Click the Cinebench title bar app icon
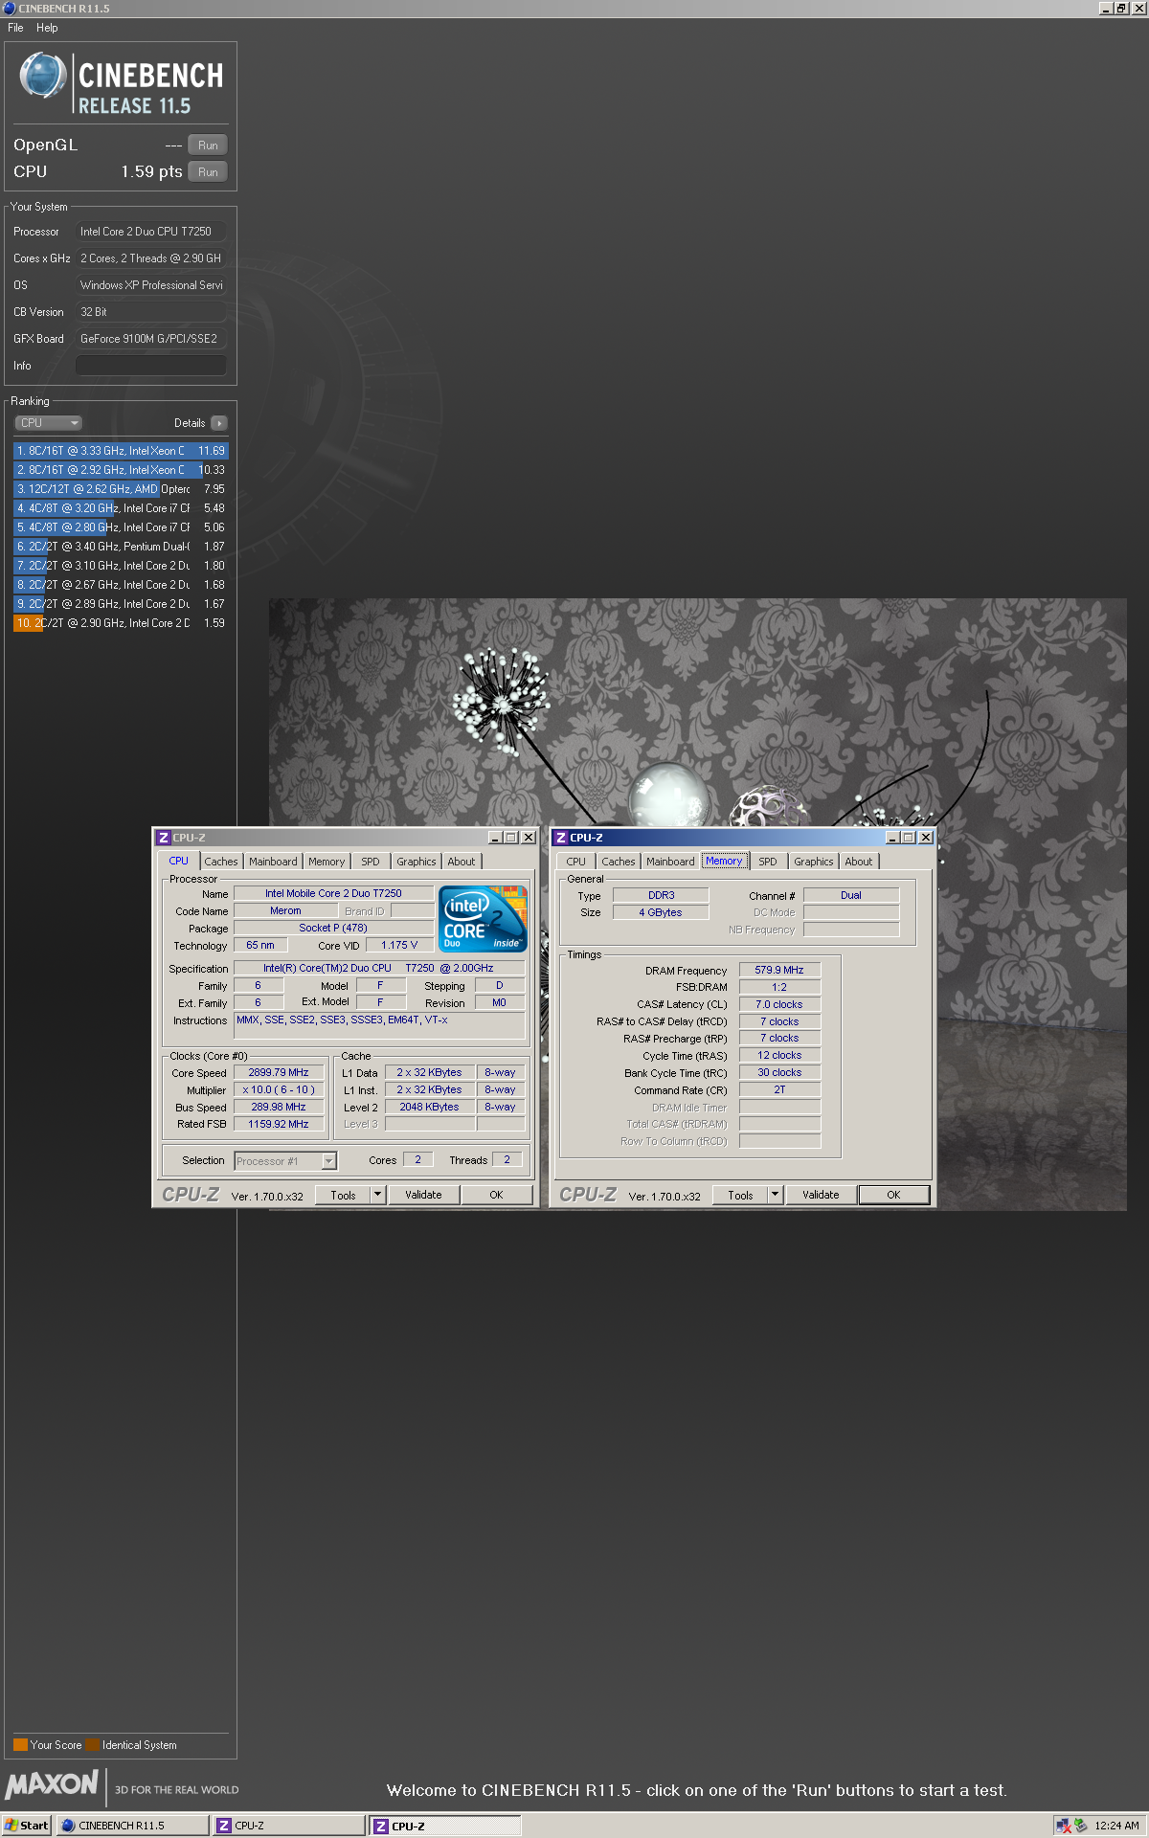 tap(9, 8)
